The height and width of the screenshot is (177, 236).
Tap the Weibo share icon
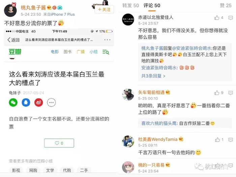[x=39, y=102]
